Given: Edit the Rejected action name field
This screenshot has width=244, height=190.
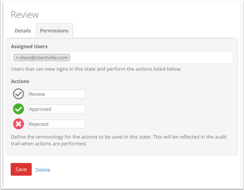Looking at the screenshot, I should point(57,124).
